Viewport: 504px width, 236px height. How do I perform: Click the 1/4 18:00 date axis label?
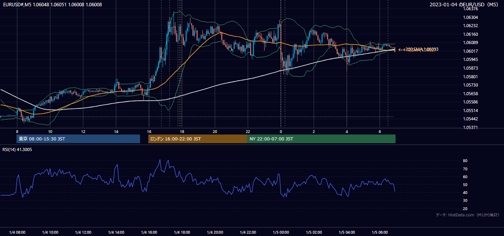pos(182,232)
